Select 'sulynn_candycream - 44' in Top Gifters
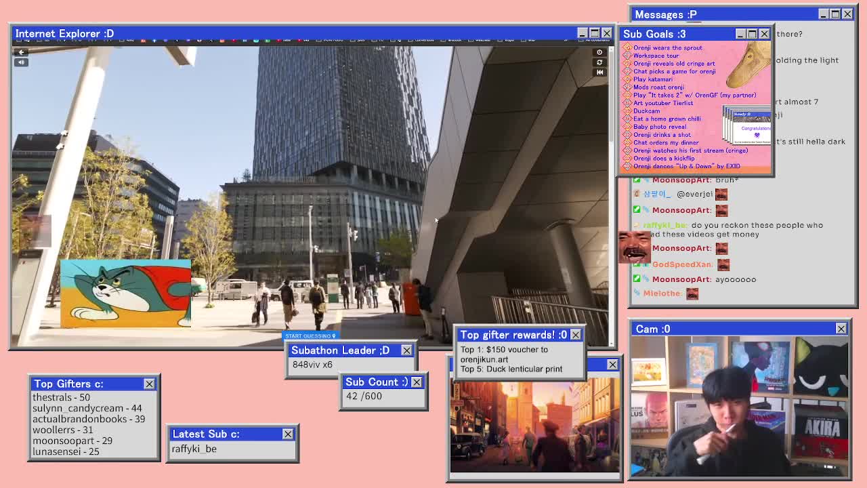867x488 pixels. coord(87,408)
